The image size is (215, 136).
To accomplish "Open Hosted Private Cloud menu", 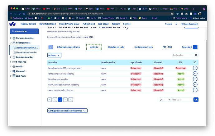I will (69, 24).
